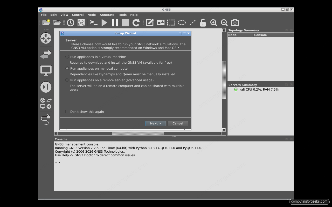Click the Zoom in magnifier

pyautogui.click(x=213, y=23)
